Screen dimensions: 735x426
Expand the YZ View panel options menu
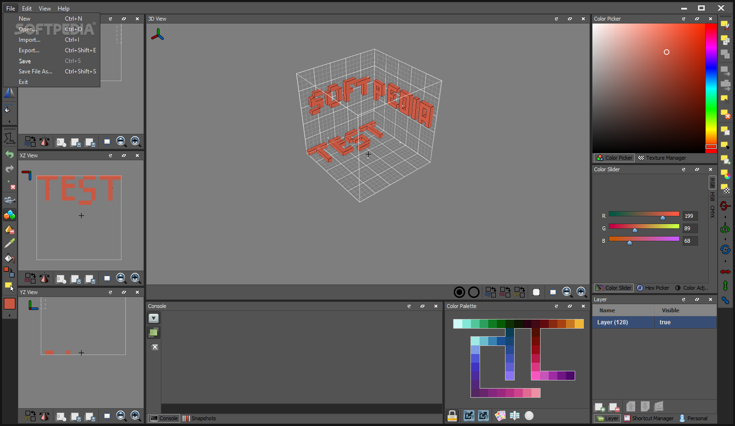pos(110,292)
